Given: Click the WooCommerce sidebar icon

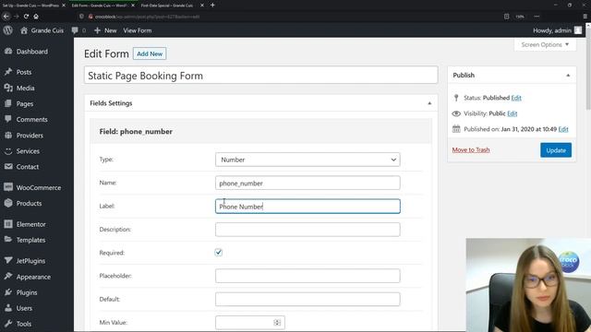Looking at the screenshot, I should (8, 187).
